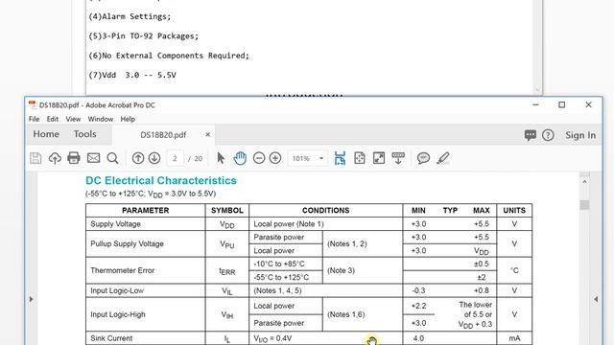
Task: Enter full screen mode icon
Action: click(x=379, y=158)
